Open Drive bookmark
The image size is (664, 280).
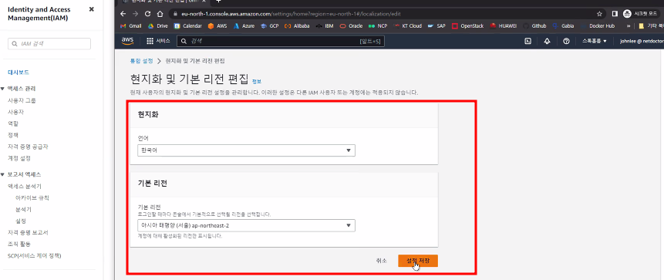(x=158, y=25)
